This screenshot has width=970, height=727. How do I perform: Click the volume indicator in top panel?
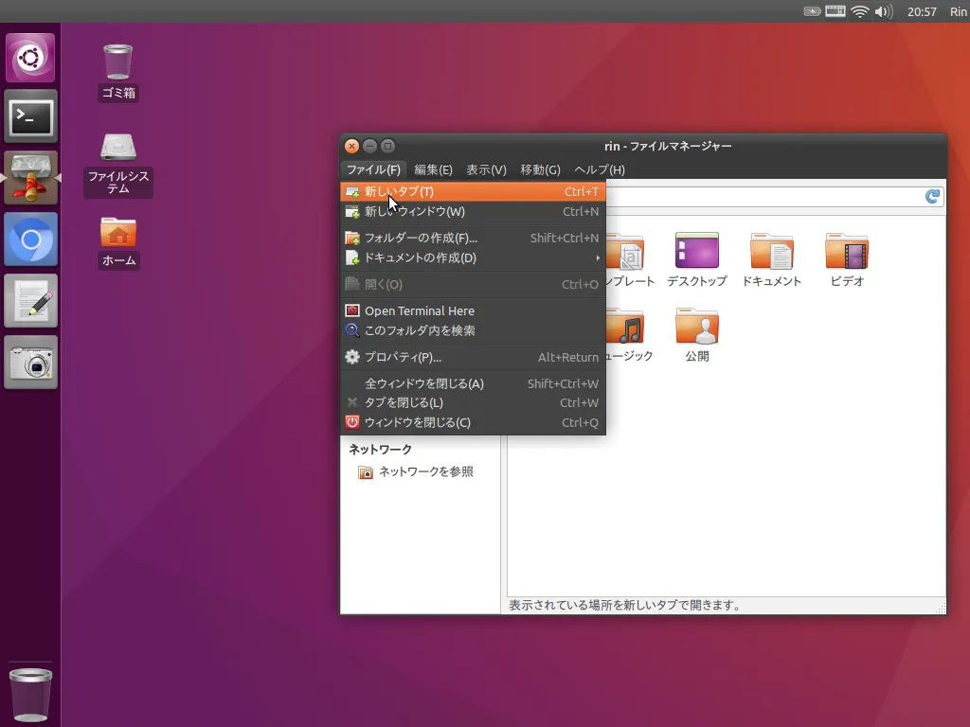click(884, 11)
